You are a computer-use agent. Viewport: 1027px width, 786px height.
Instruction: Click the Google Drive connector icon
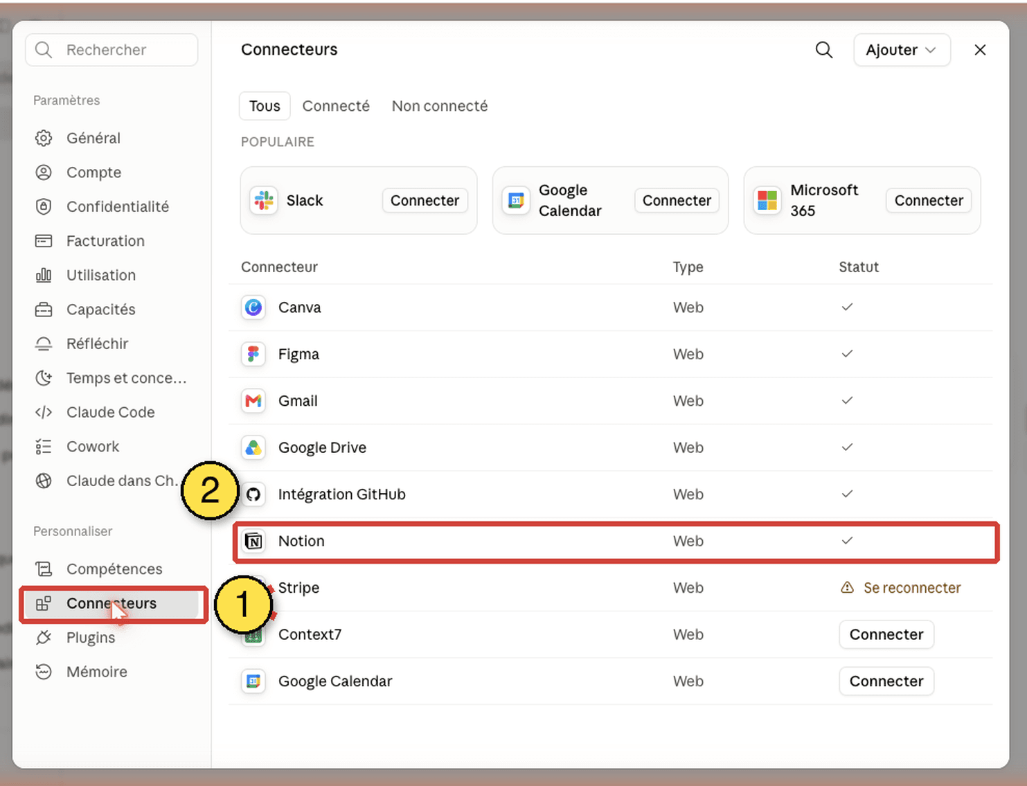pyautogui.click(x=253, y=447)
